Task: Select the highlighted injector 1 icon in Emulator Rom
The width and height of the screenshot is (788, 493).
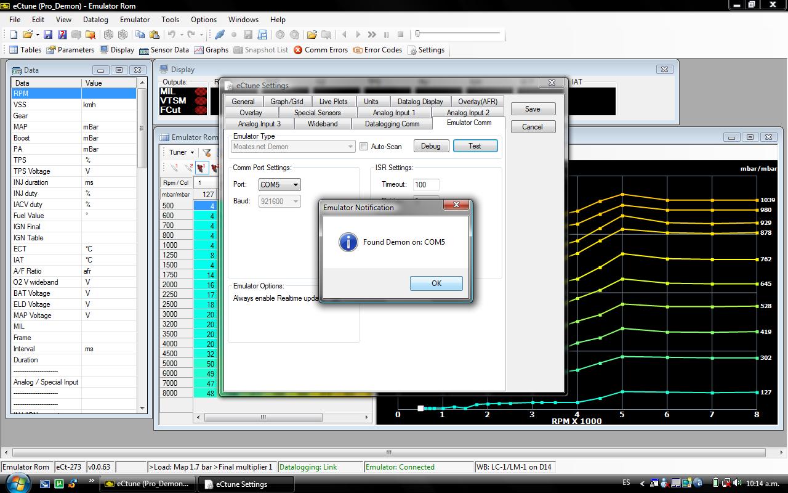Action: click(202, 168)
